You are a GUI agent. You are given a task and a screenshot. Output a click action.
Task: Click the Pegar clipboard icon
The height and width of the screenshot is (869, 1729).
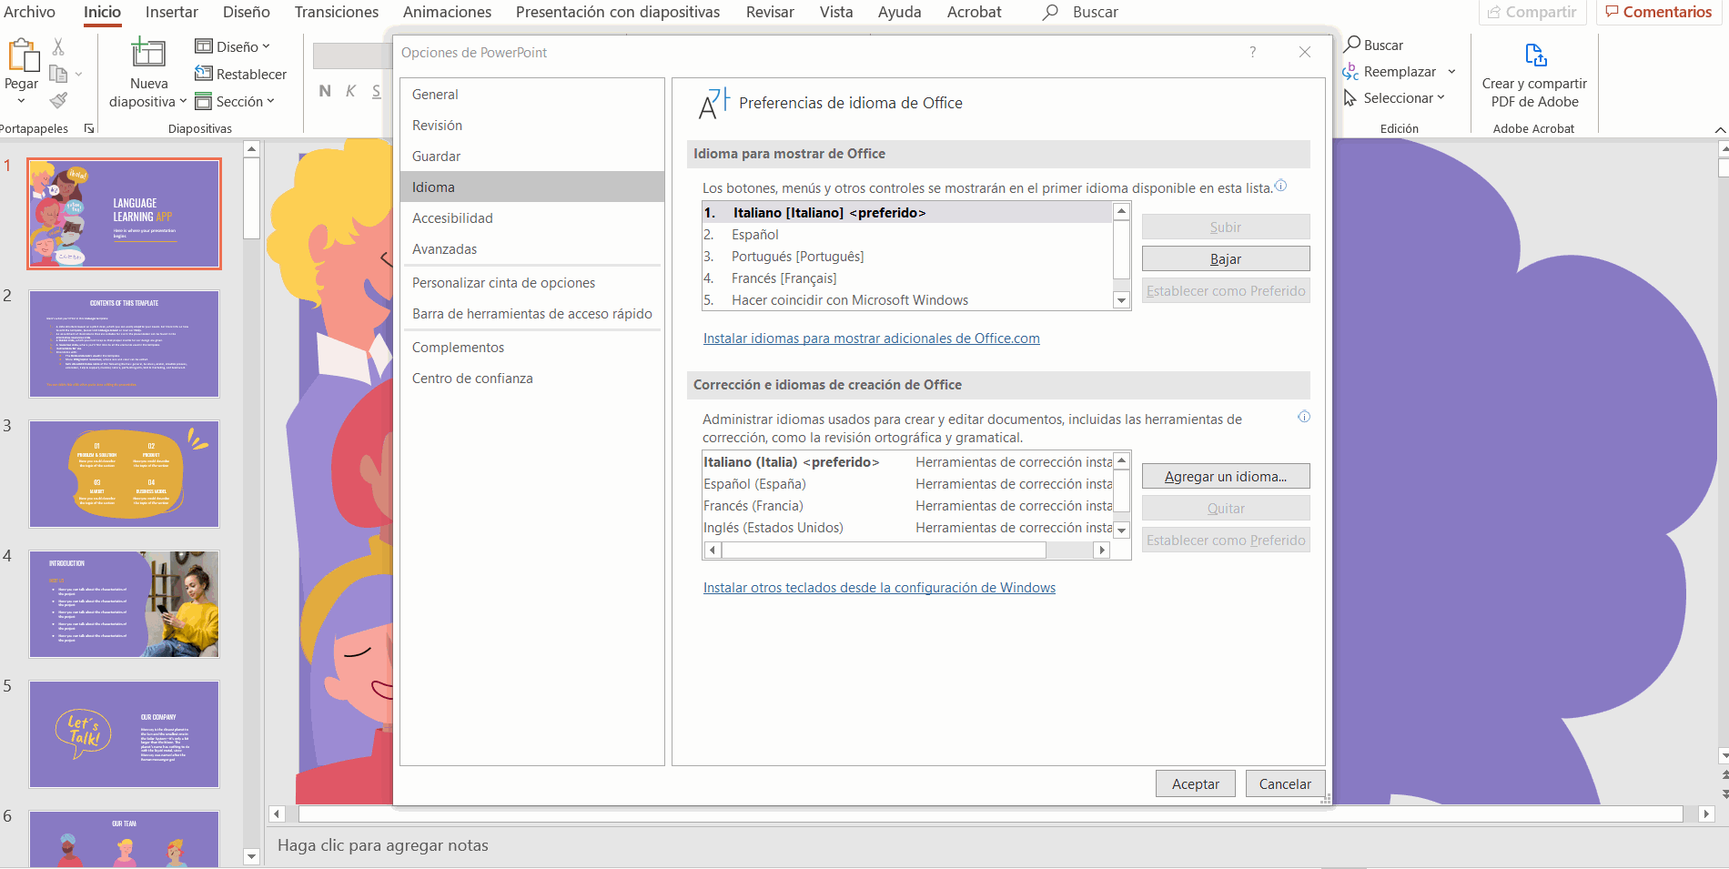pyautogui.click(x=24, y=56)
